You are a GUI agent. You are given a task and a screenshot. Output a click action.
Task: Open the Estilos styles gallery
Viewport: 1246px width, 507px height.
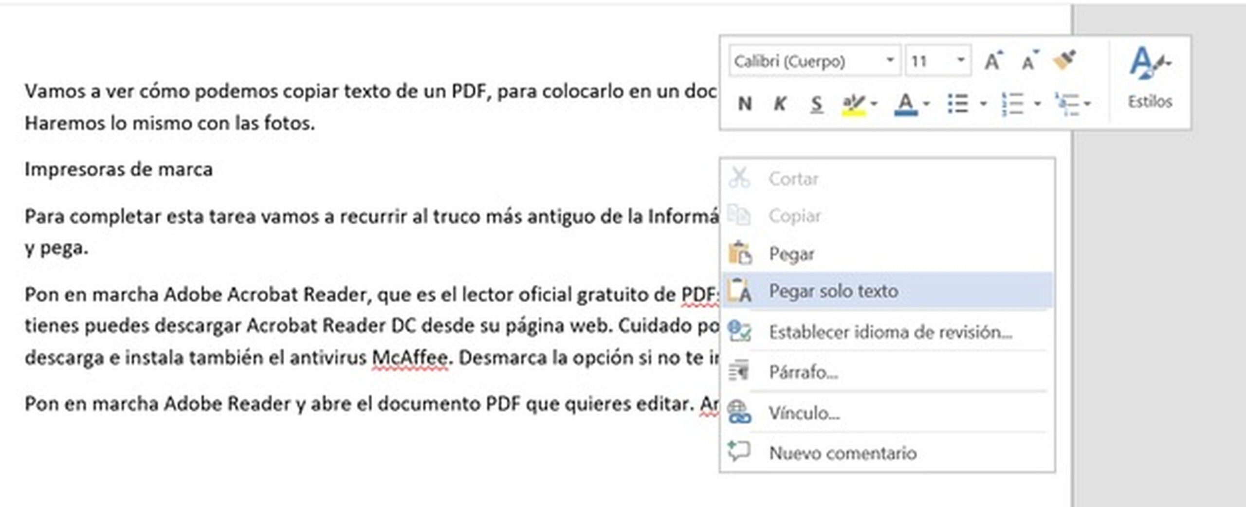(1150, 78)
